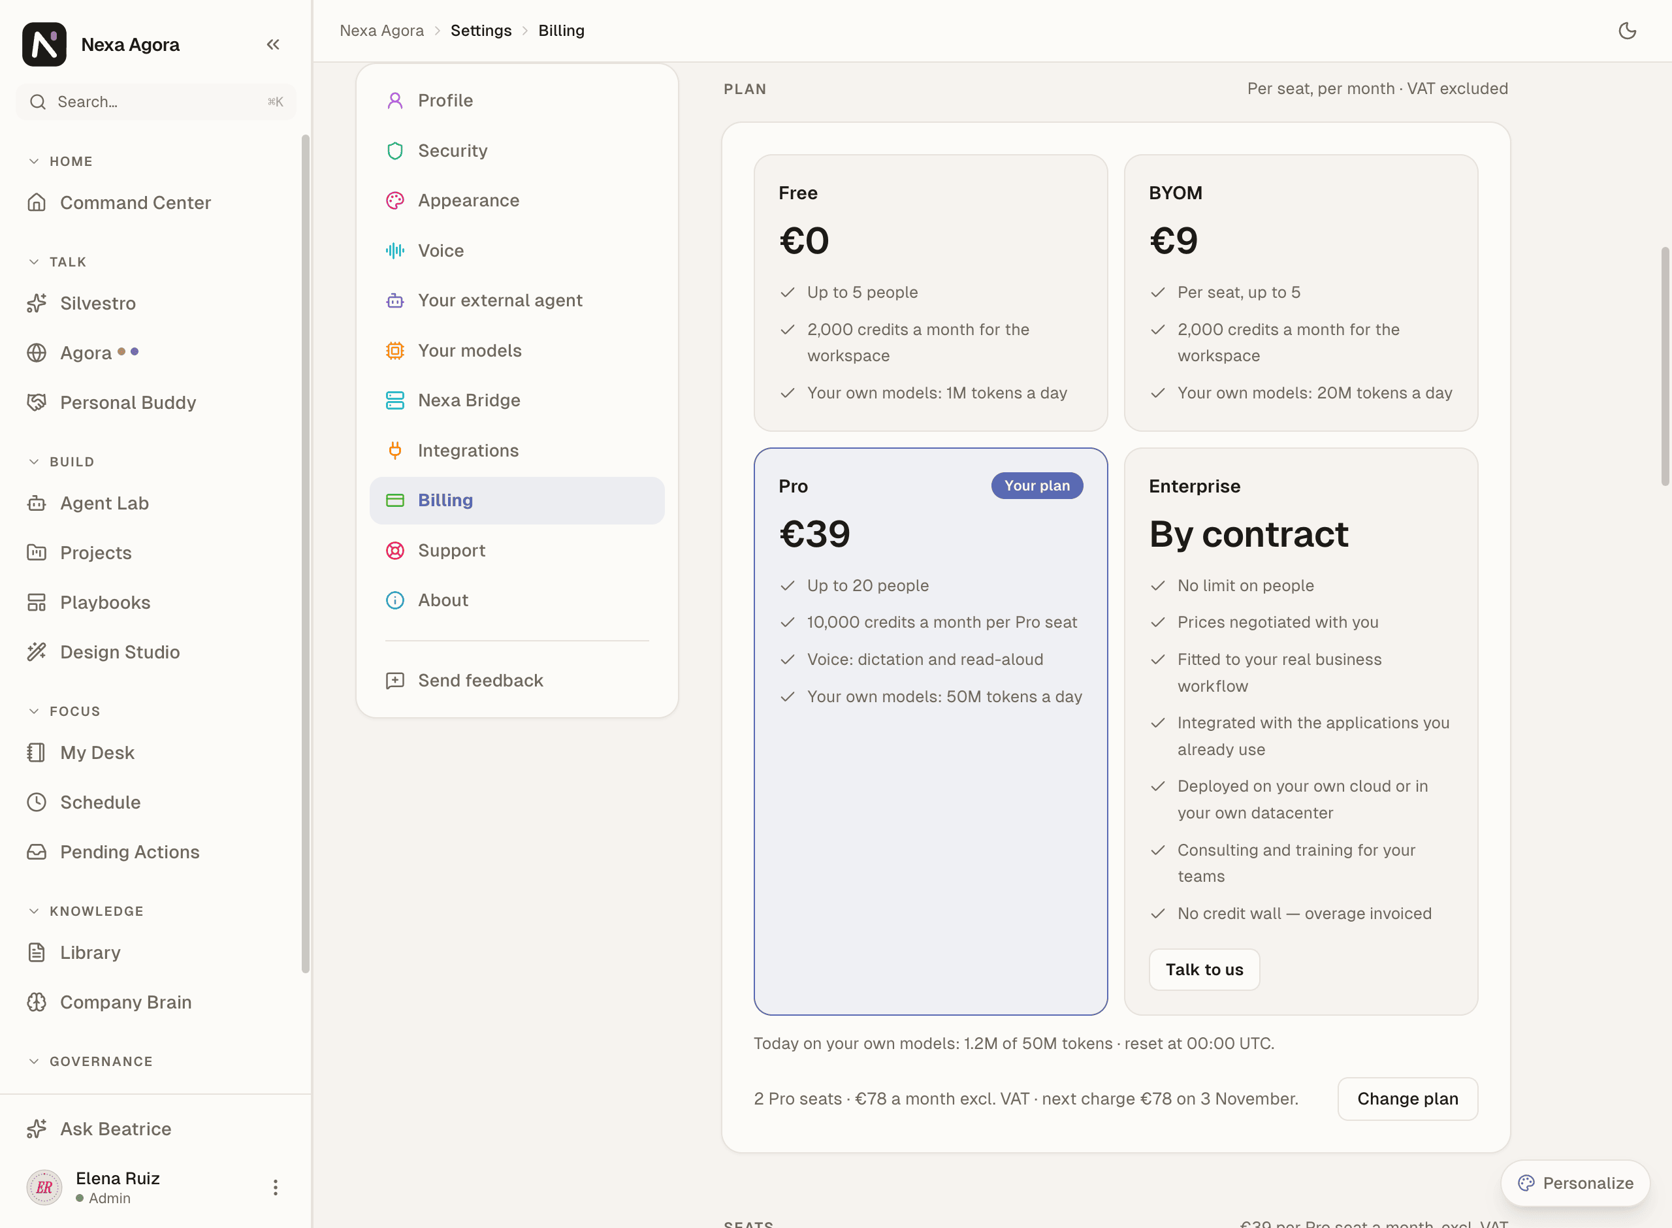Open Playbooks layout icon
This screenshot has height=1228, width=1672.
pos(37,602)
